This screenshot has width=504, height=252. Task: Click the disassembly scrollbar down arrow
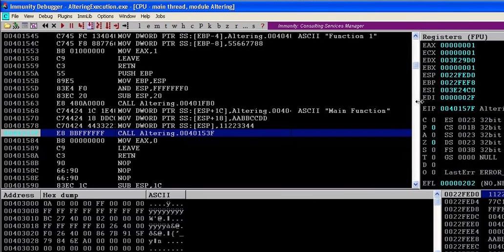click(x=416, y=184)
